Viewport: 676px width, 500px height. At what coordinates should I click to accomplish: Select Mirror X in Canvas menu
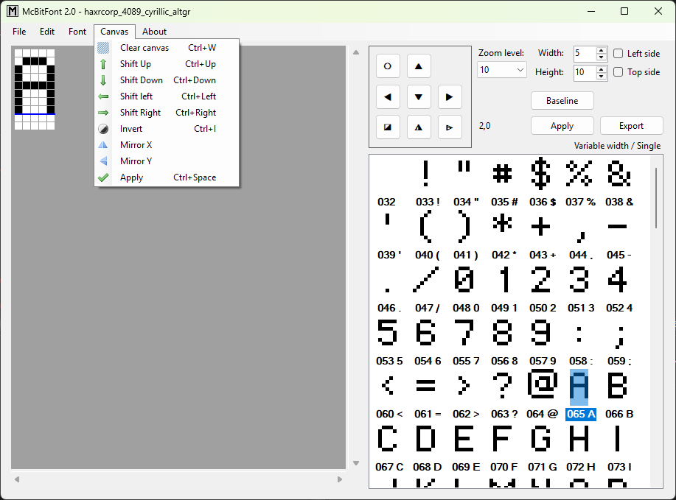[x=167, y=145]
